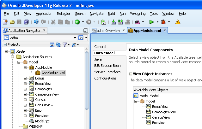This screenshot has height=129, width=202.
Task: Click the Rebuild (double arrow 0101) icon
Action: pos(120,22)
